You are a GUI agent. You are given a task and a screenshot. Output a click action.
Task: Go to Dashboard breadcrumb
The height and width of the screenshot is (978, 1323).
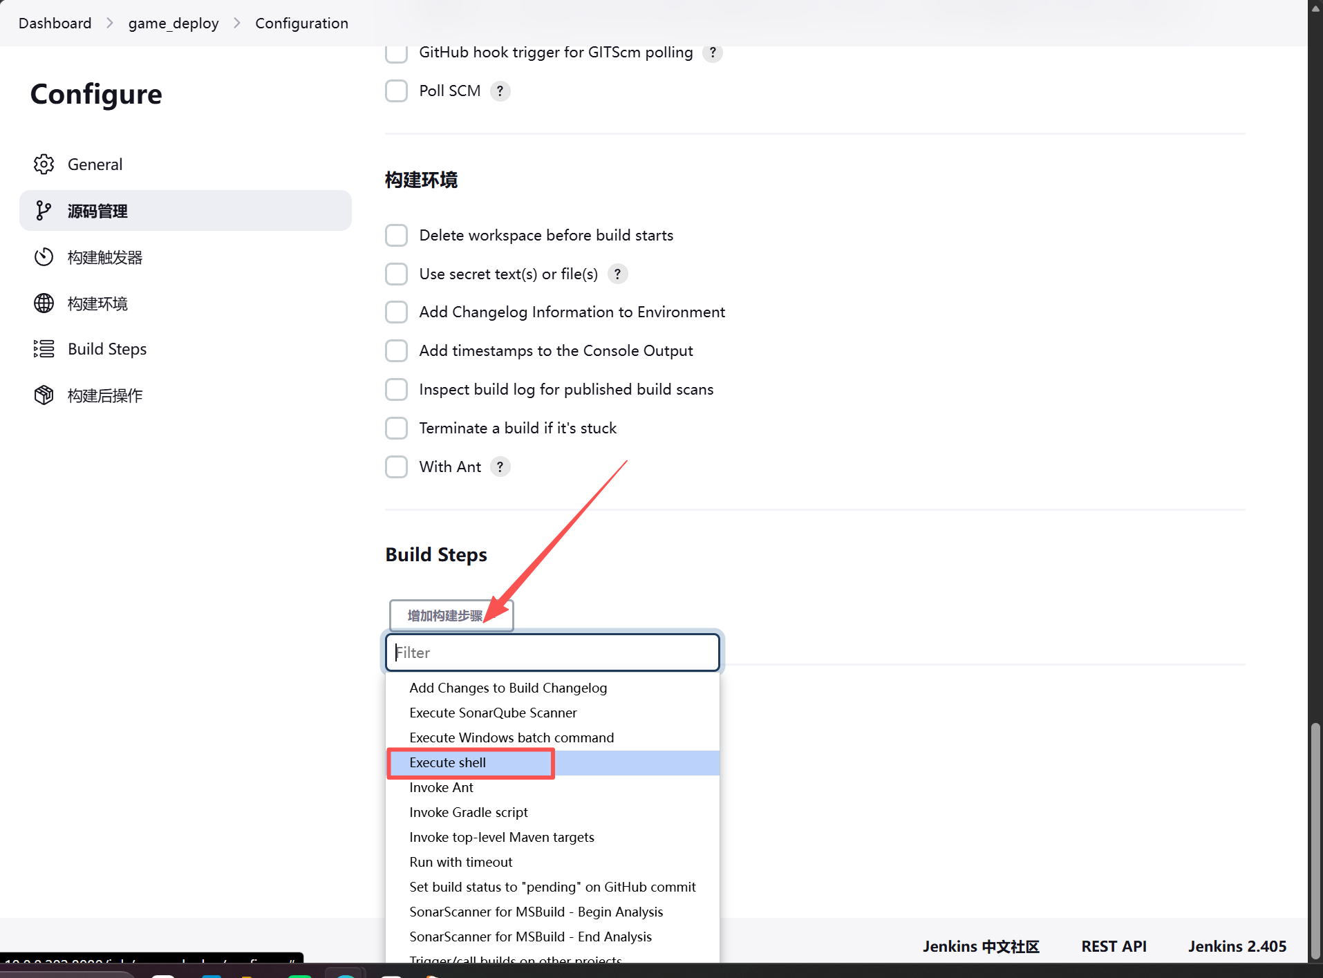pyautogui.click(x=55, y=23)
